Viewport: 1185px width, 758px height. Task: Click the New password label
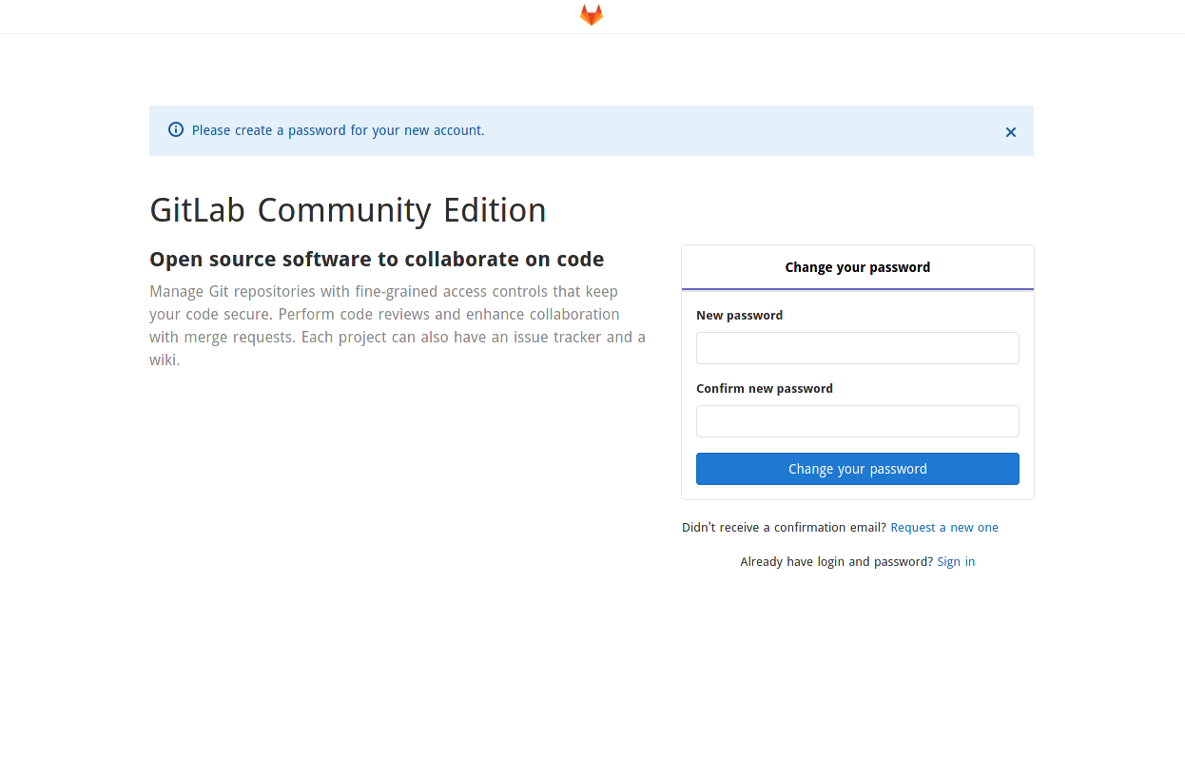739,316
